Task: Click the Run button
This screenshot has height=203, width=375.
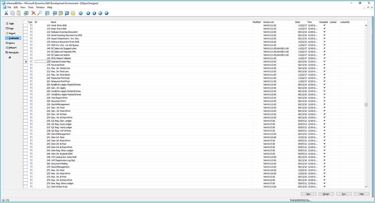Action: tap(344, 194)
